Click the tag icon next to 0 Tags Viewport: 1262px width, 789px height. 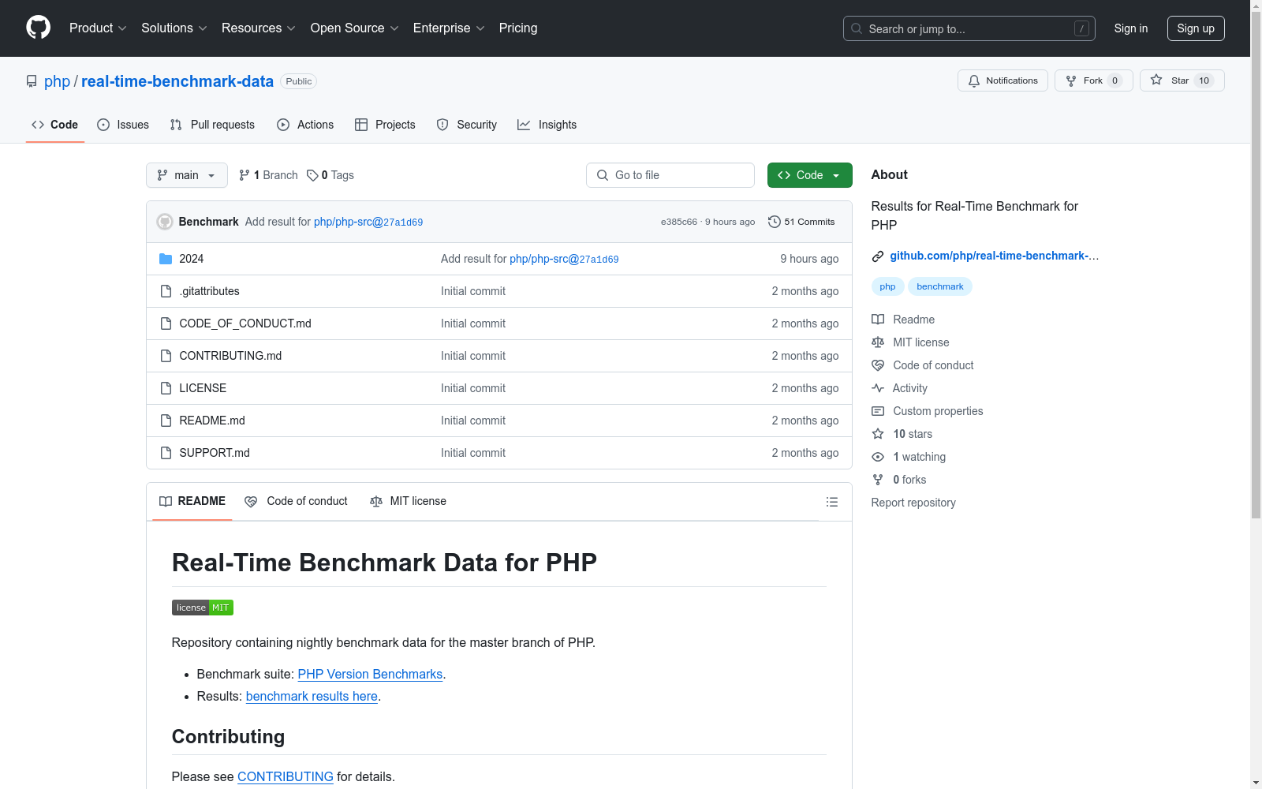tap(312, 175)
